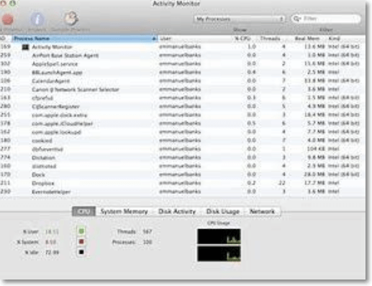Toggle the sort arrow on the Process Name header
The image size is (372, 286).
(154, 39)
